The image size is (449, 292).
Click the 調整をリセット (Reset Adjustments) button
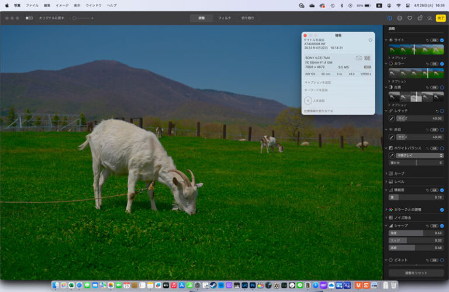coord(416,273)
